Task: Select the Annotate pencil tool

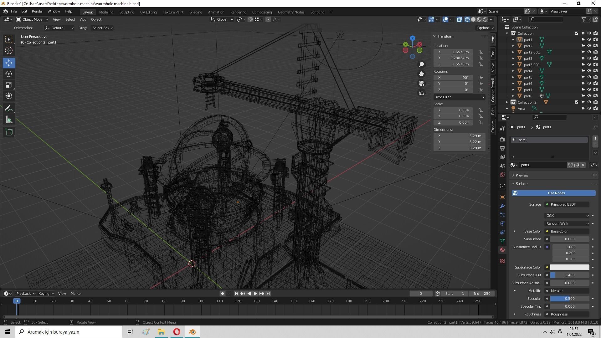Action: (9, 109)
